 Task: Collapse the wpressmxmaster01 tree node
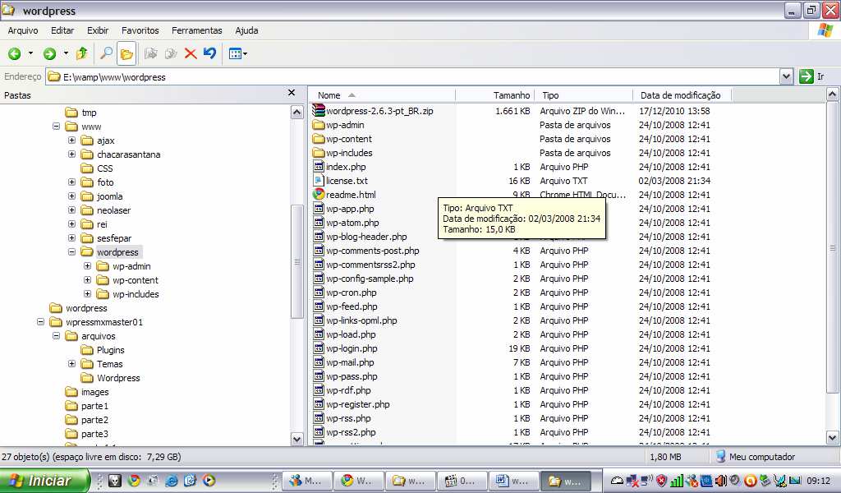pos(41,322)
